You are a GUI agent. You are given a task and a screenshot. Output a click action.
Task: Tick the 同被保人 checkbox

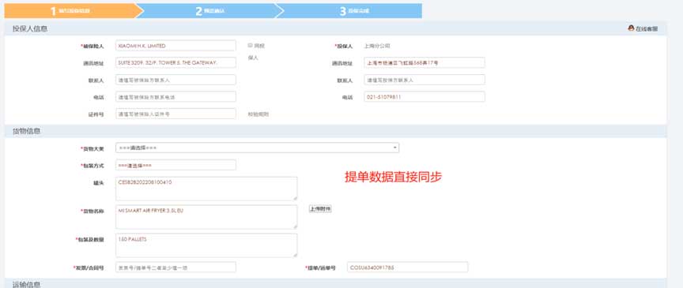point(250,45)
